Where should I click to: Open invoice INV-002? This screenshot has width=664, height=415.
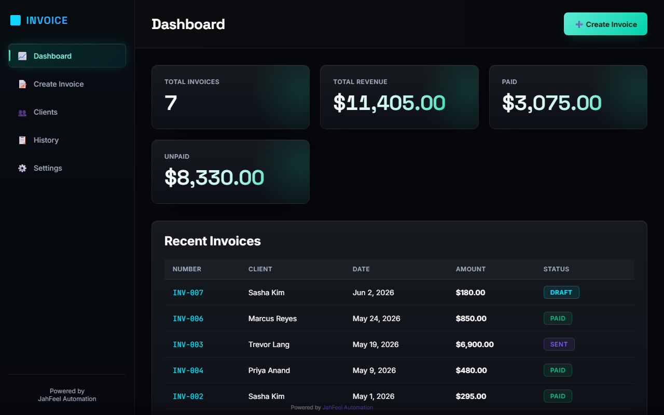click(188, 396)
